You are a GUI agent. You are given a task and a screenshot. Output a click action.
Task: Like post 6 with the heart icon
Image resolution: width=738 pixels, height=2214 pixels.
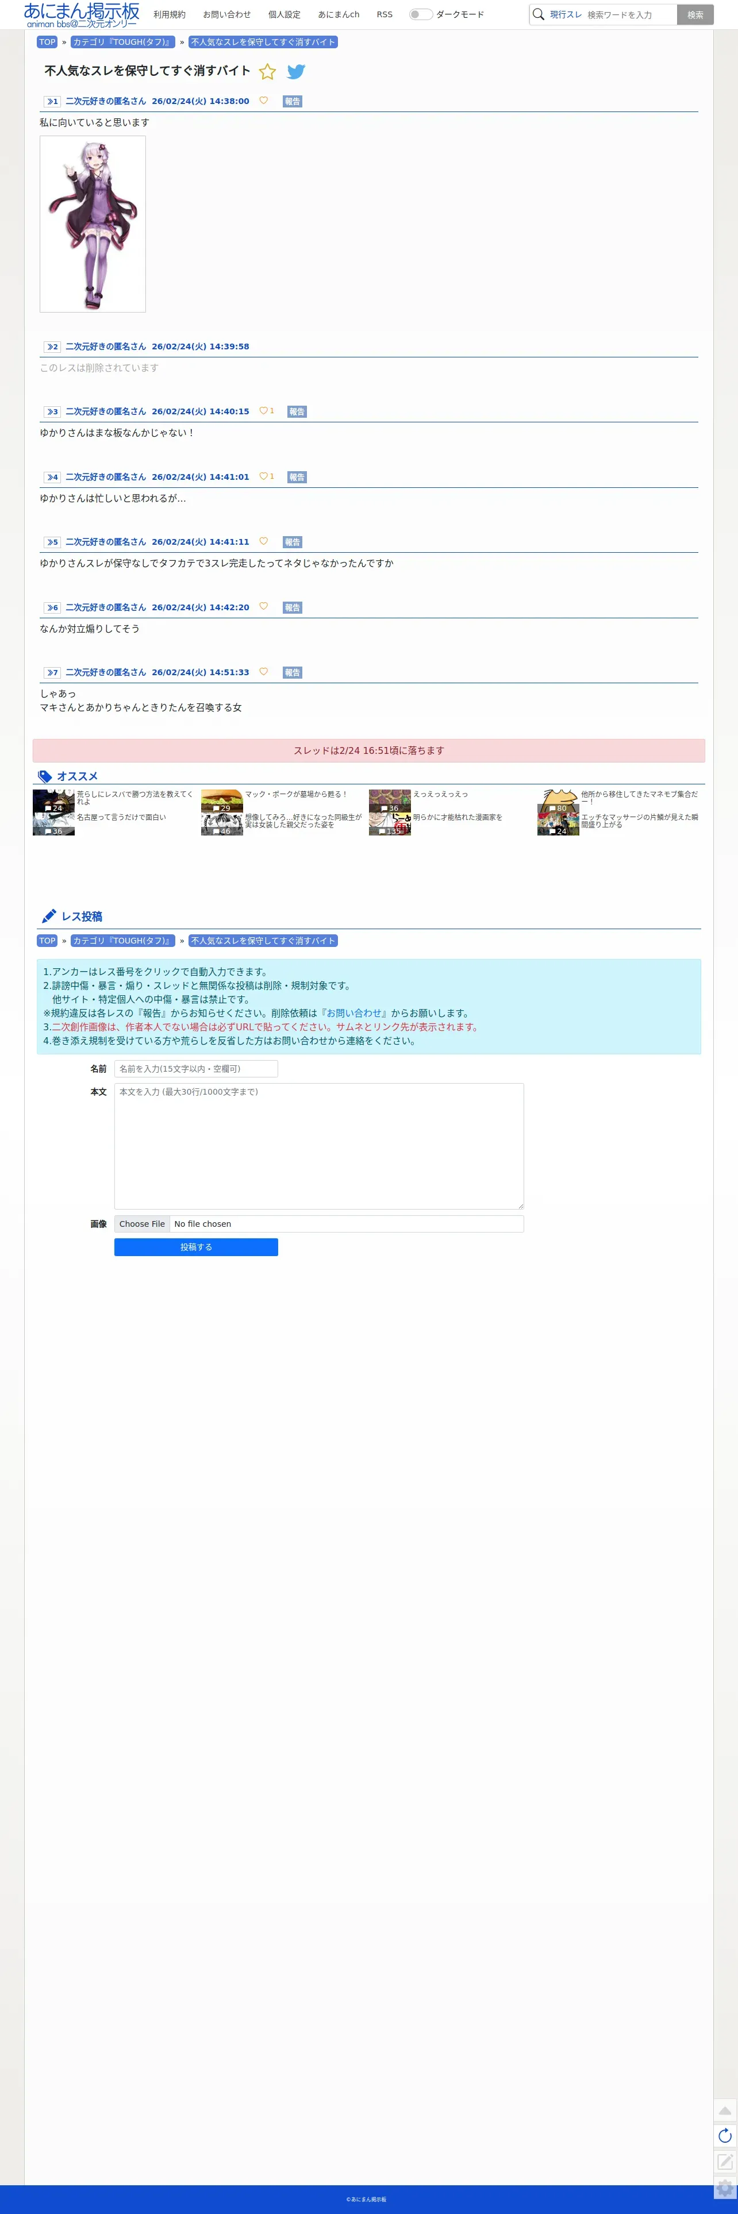(263, 607)
